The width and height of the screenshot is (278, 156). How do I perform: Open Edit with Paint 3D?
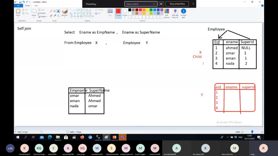[x=175, y=13]
